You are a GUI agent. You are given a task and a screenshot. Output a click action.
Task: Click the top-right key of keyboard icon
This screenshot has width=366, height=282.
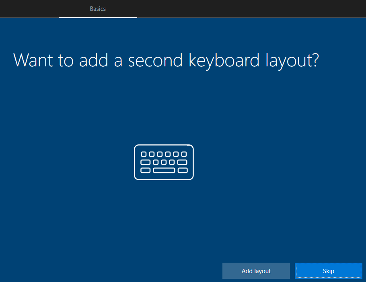coord(184,154)
